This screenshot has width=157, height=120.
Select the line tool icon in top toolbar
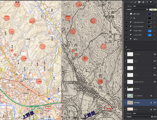pos(131,2)
